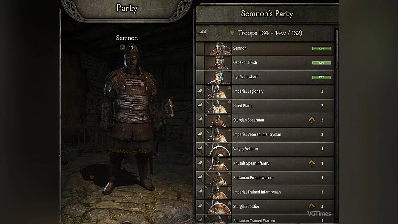Collapse the Troops section triangle
The image size is (398, 224).
pos(232,33)
